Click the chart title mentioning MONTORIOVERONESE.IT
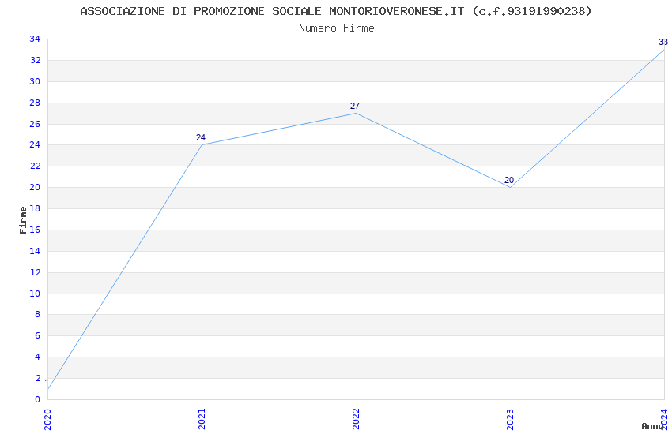This screenshot has height=434, width=672. pyautogui.click(x=335, y=12)
